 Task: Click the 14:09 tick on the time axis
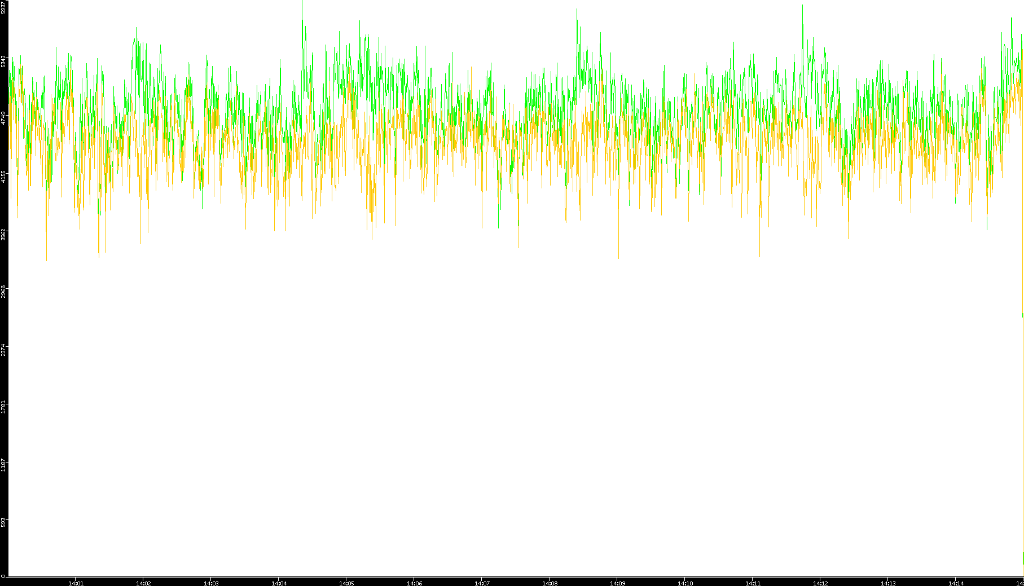click(x=617, y=583)
